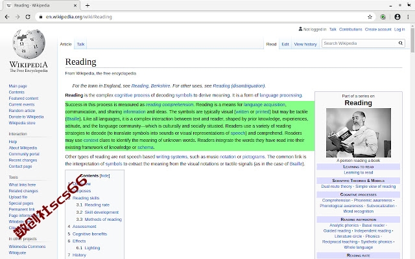Open the Chrome profile avatar icon
This screenshot has width=415, height=259.
tap(397, 17)
